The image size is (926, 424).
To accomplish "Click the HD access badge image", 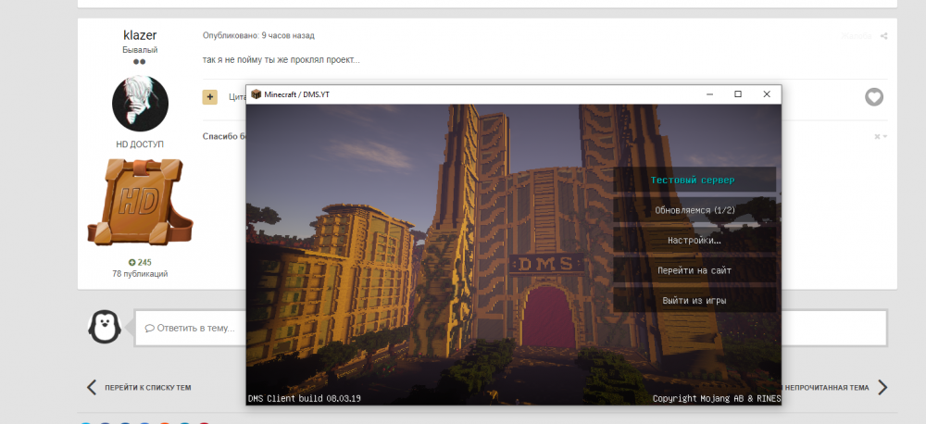I will tap(140, 205).
